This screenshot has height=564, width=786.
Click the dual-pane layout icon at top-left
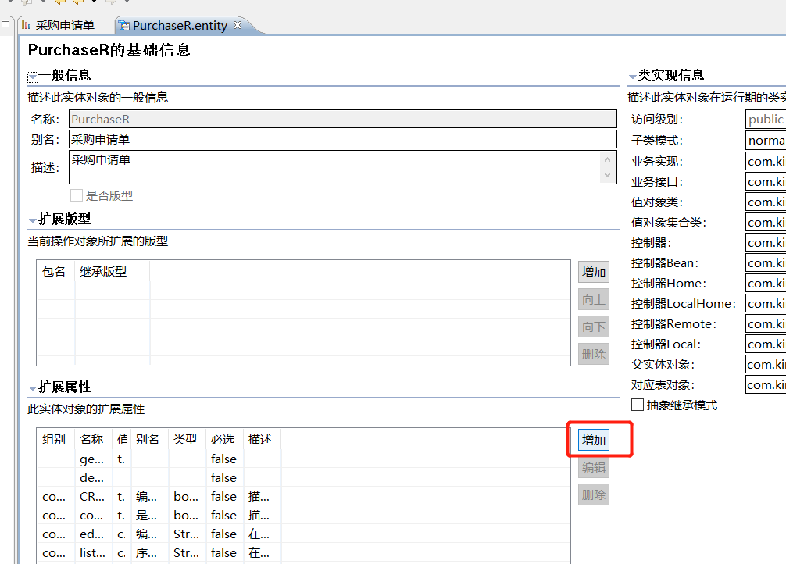(x=5, y=23)
